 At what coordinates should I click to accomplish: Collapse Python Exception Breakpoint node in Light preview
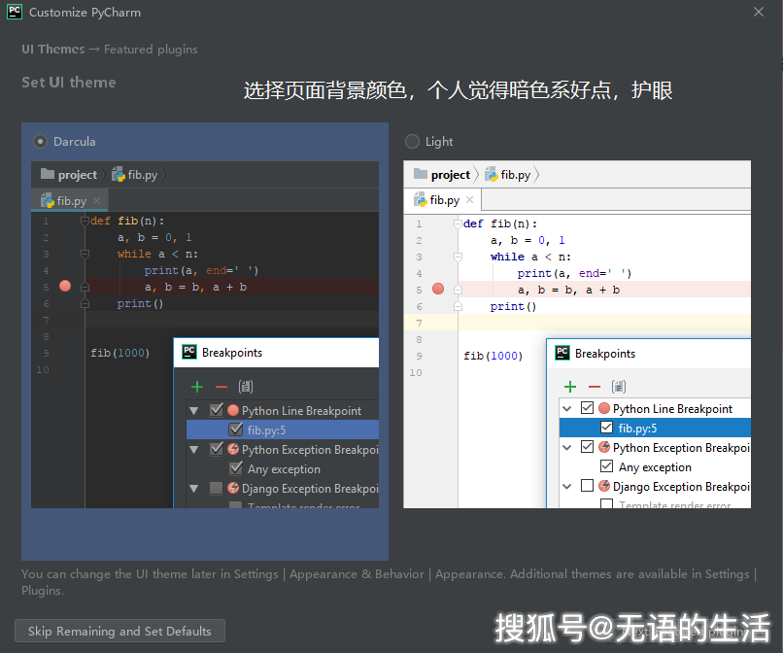pos(566,447)
